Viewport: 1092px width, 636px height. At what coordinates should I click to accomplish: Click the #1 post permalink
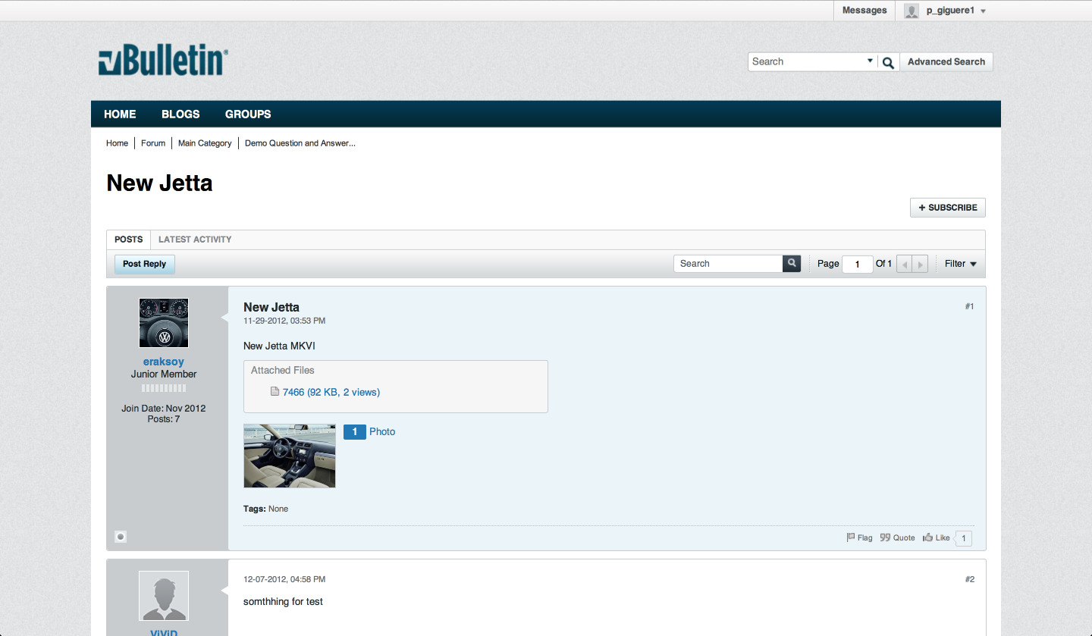coord(969,306)
